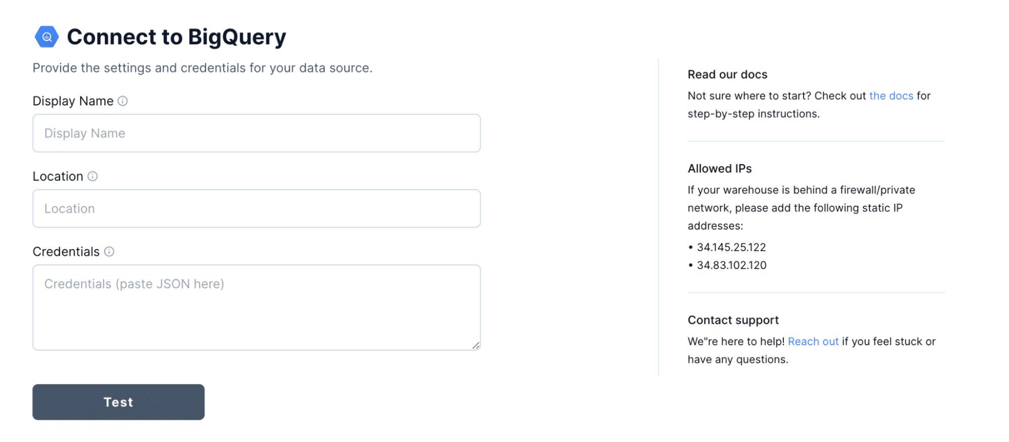Click the "Contact support" heading
1009x442 pixels.
click(x=733, y=320)
